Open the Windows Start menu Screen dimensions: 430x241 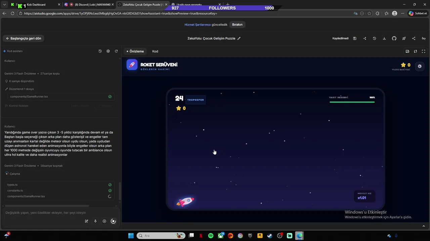[x=131, y=236]
